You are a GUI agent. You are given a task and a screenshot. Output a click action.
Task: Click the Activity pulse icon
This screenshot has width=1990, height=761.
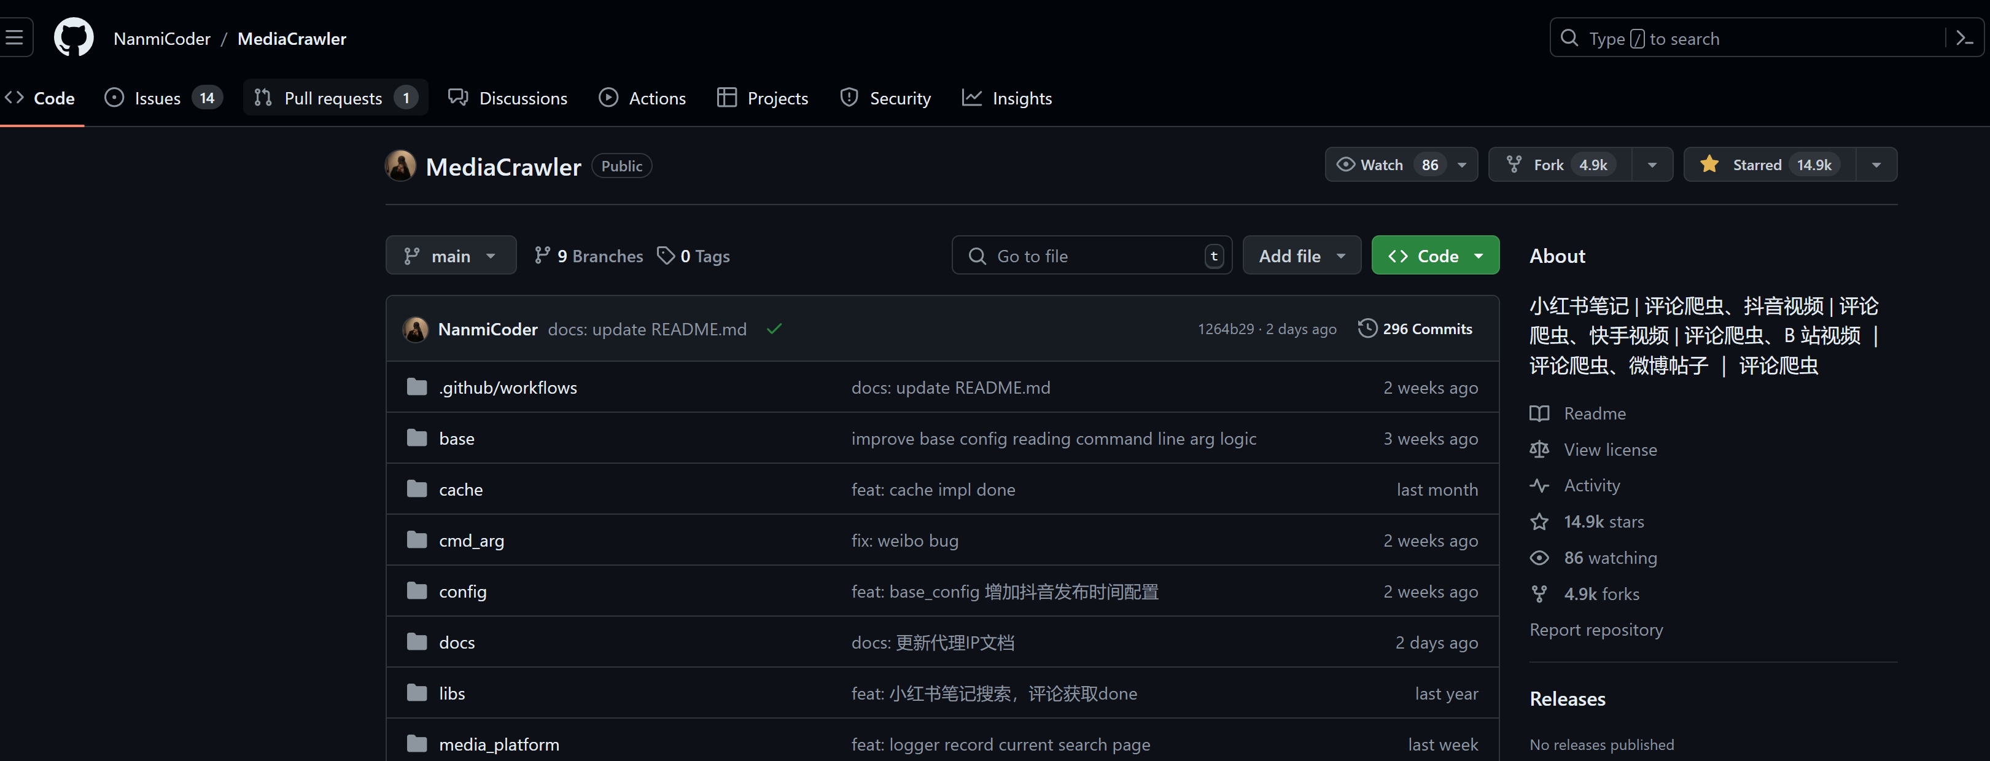coord(1539,485)
